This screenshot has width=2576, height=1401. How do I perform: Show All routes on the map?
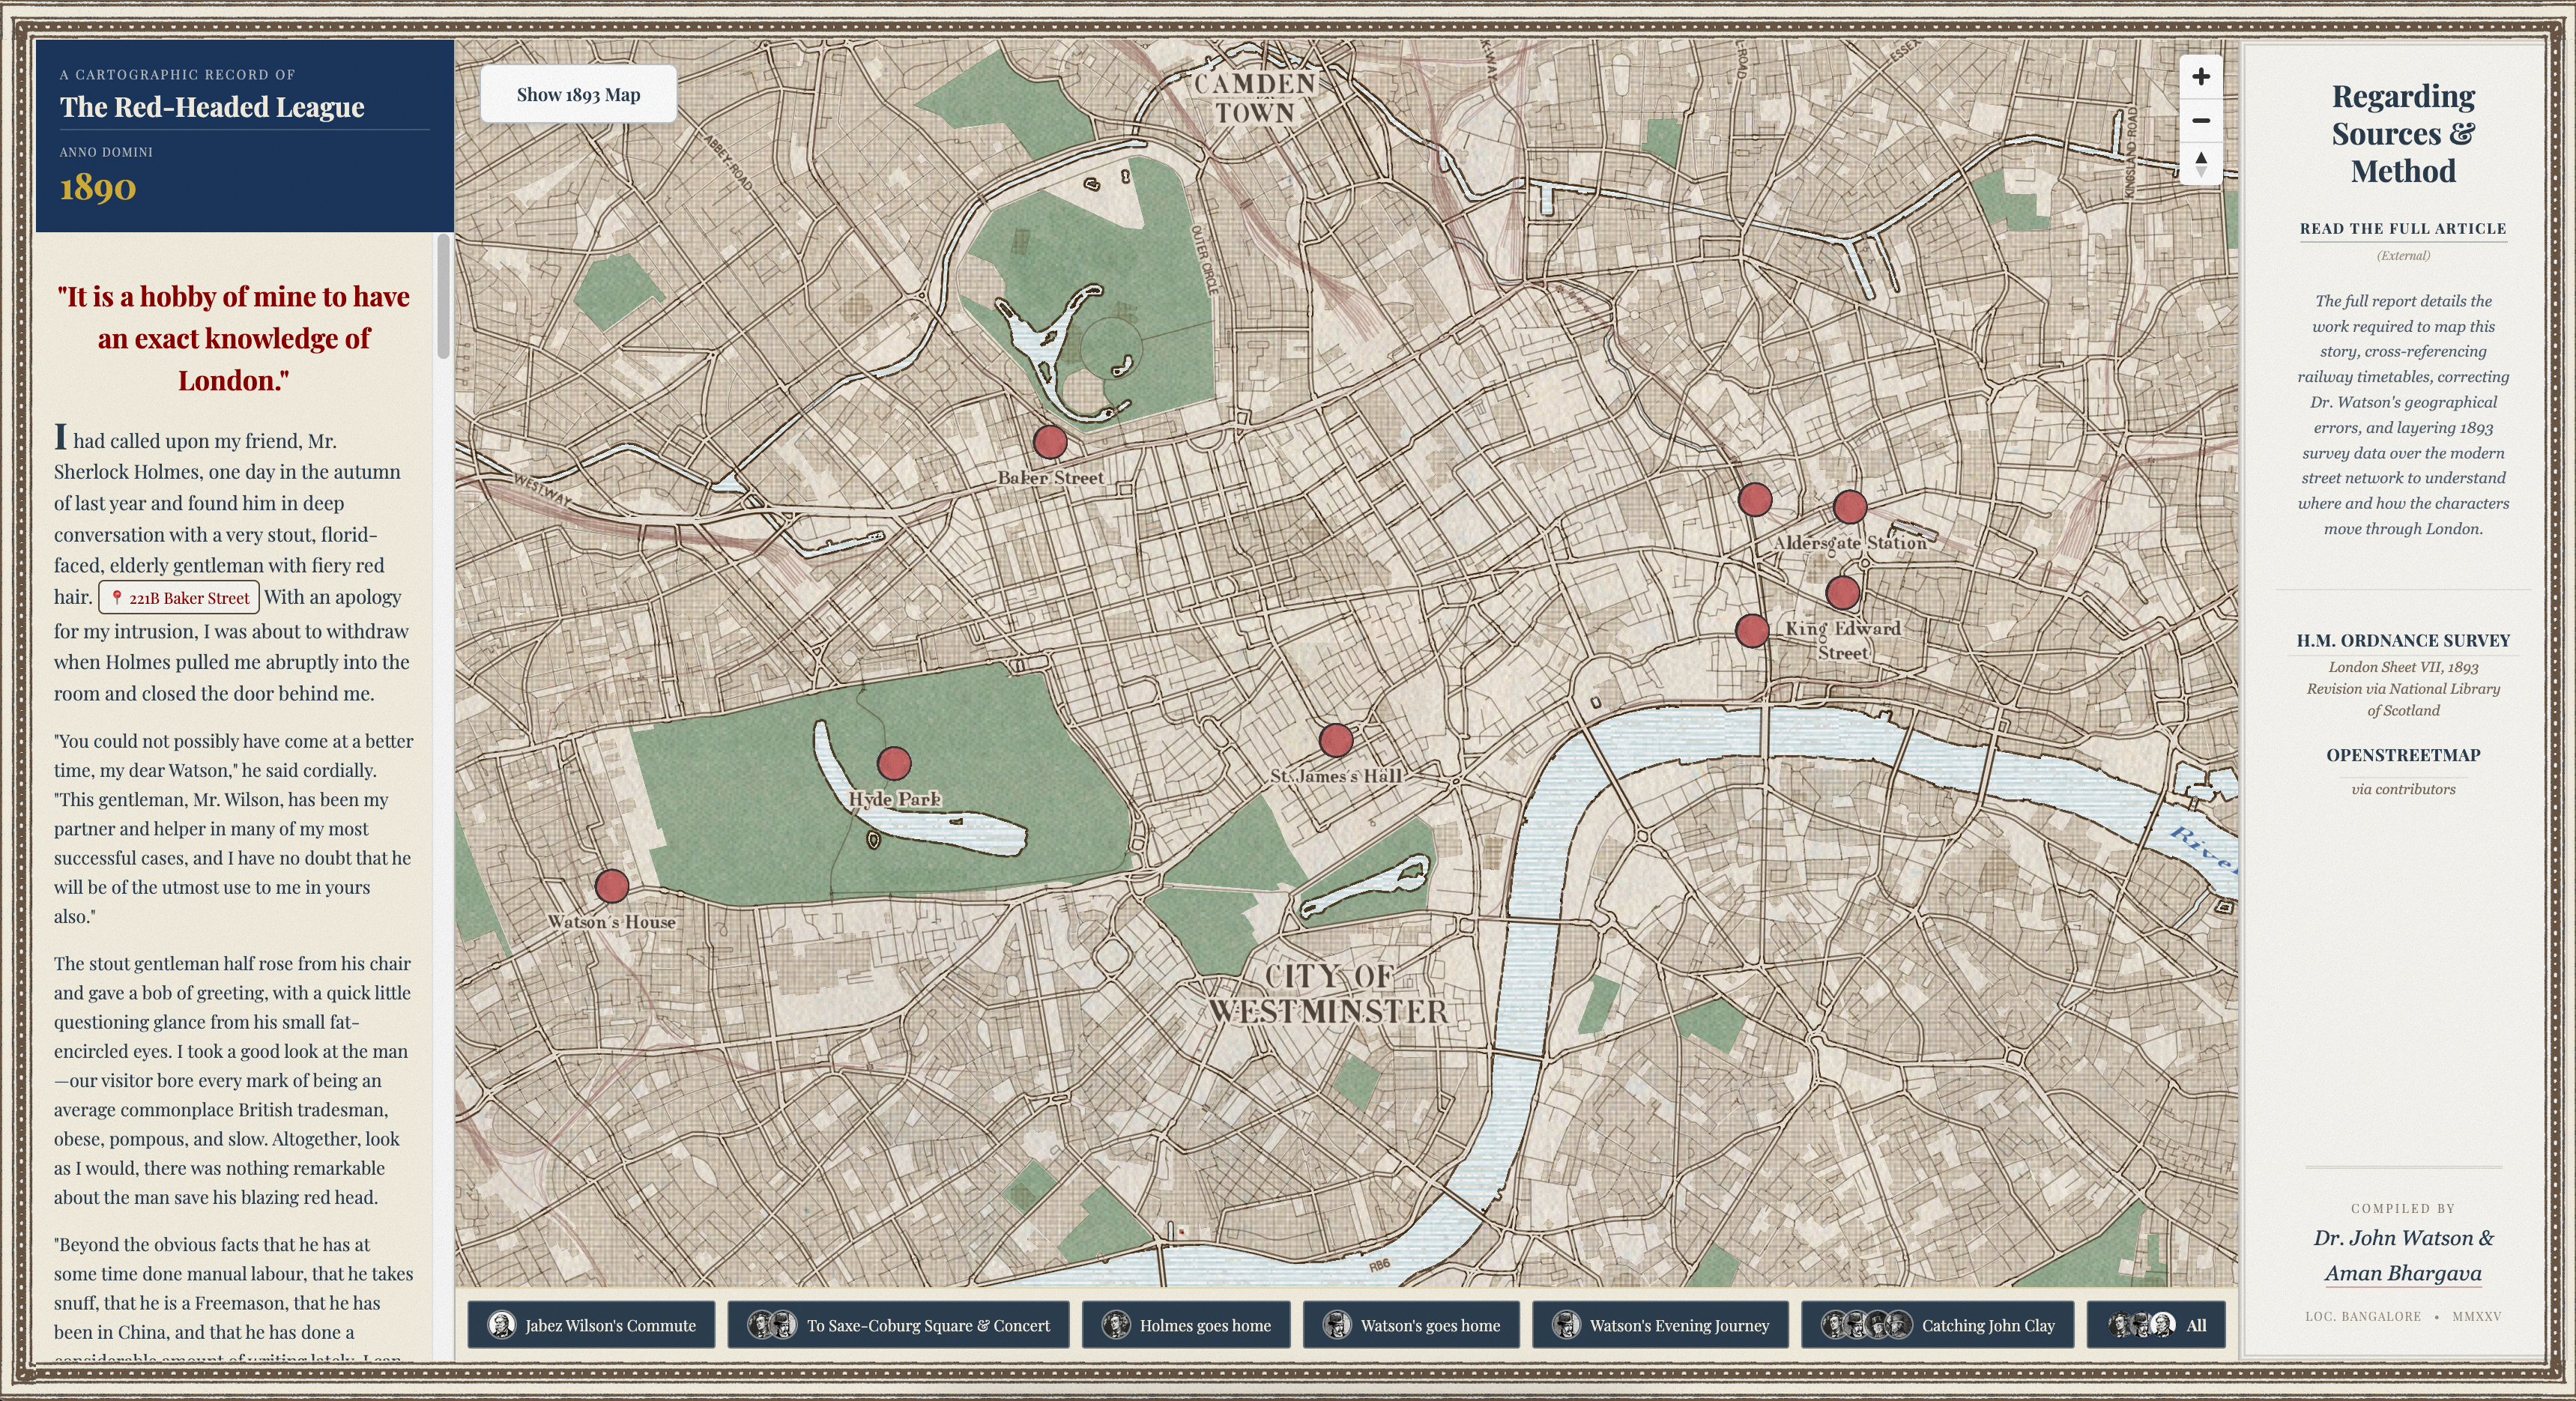coord(2156,1325)
